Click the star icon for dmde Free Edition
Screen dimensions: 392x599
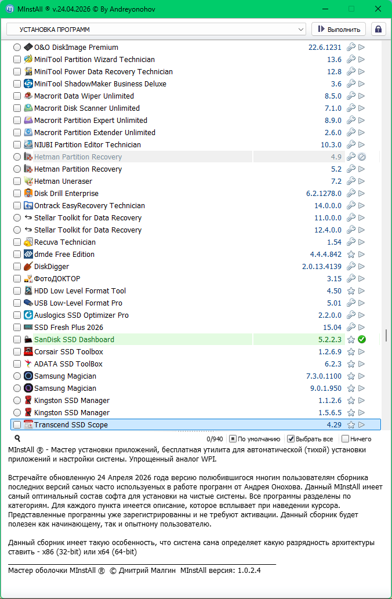(x=351, y=255)
